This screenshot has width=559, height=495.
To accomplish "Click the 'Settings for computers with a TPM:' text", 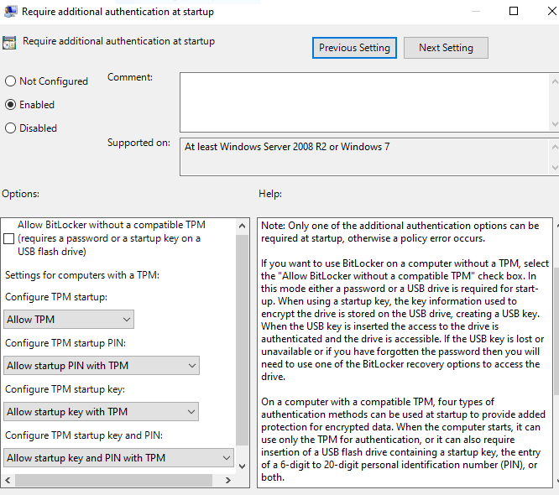I will point(82,275).
